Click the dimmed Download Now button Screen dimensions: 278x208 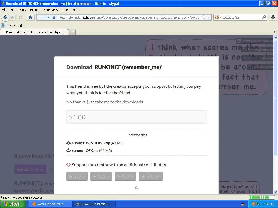(x=30, y=170)
